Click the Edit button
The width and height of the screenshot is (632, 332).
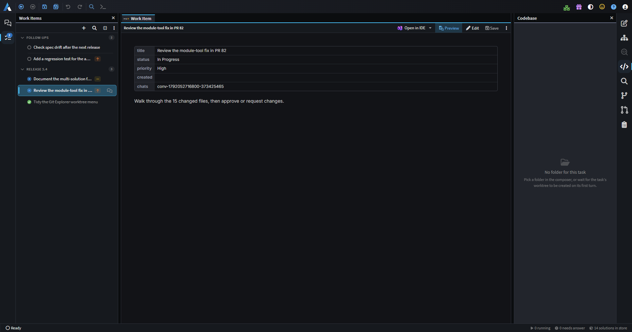pyautogui.click(x=472, y=28)
